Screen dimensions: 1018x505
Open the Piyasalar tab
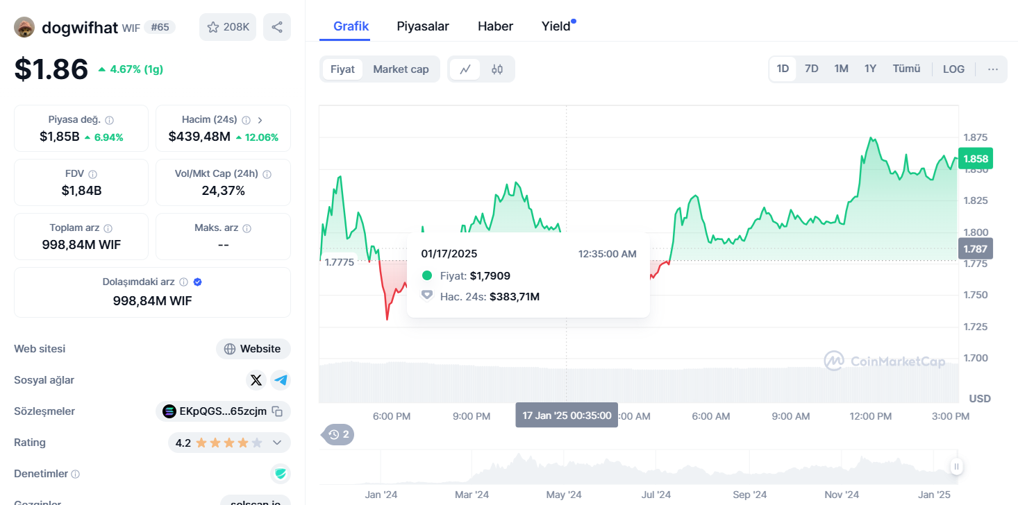423,26
